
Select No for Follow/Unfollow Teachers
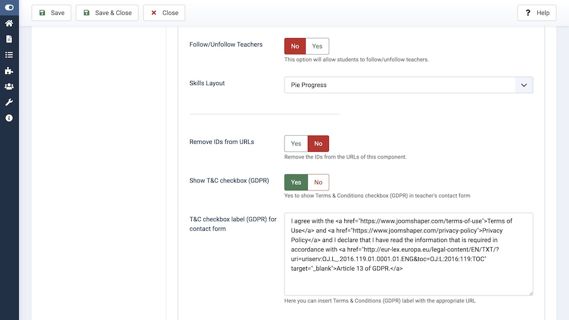[x=295, y=46]
